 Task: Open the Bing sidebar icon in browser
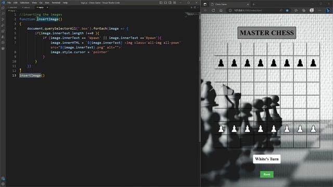pos(328,10)
